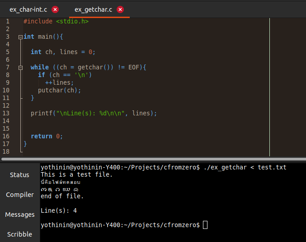Collapse the main() function fold marker
Screen dimensions: 306x242
pyautogui.click(x=20, y=37)
